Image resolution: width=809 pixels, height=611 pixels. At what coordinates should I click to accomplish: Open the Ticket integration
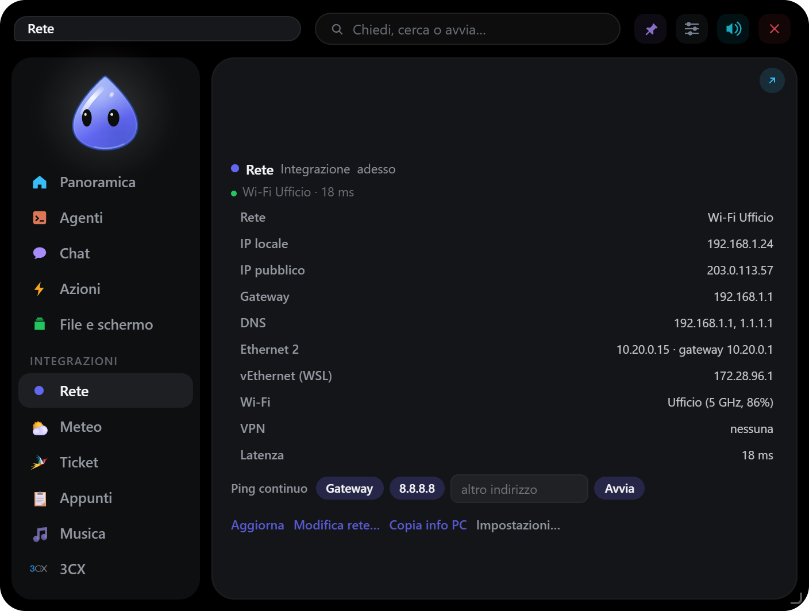click(106, 462)
